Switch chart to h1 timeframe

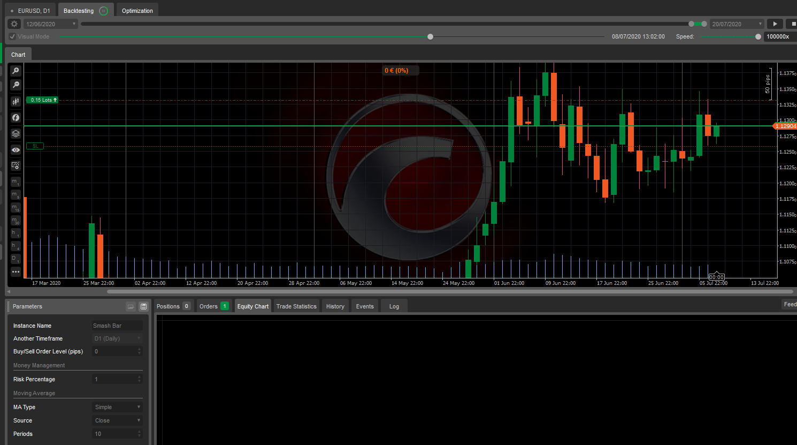16,233
